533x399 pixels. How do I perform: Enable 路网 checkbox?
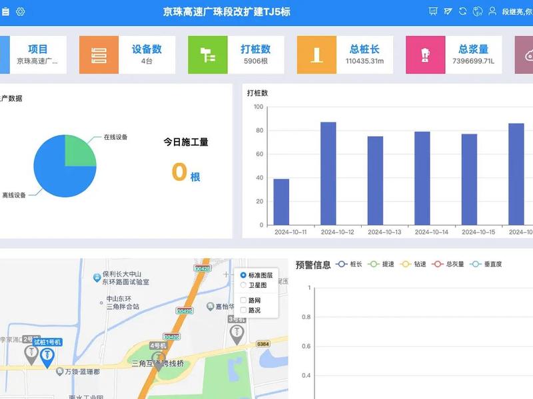click(x=243, y=301)
